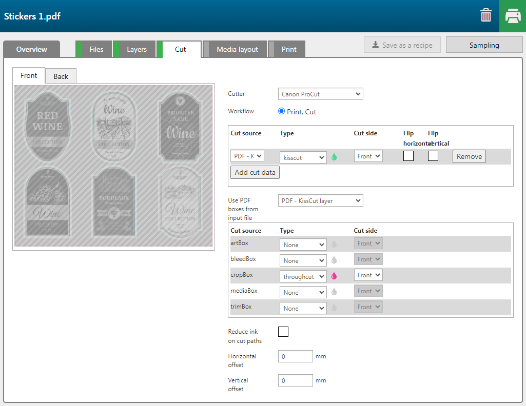
Task: Open the cropBox type dropdown set to throughcut
Action: click(303, 276)
